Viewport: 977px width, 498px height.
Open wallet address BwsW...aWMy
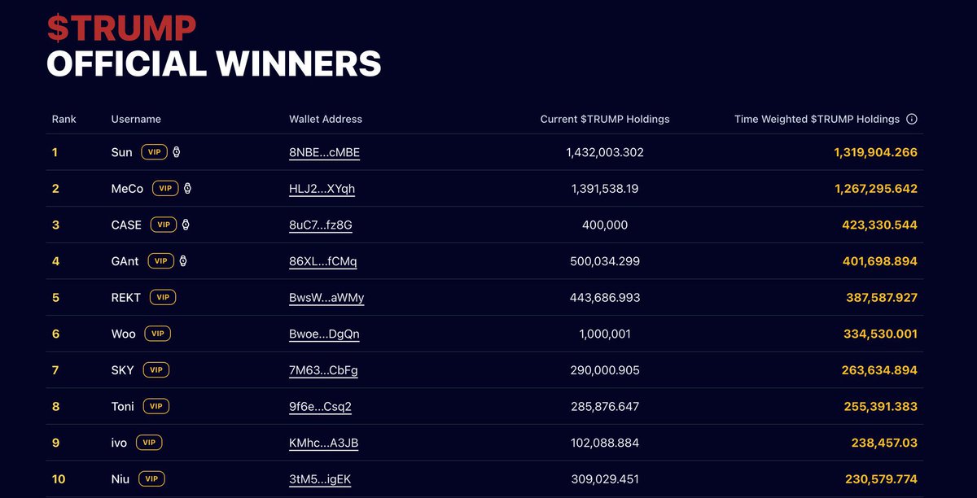[x=326, y=298]
